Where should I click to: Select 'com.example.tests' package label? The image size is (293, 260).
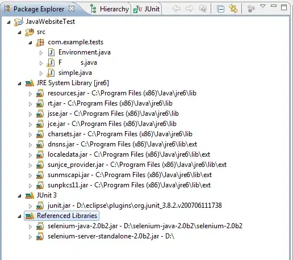(x=76, y=42)
